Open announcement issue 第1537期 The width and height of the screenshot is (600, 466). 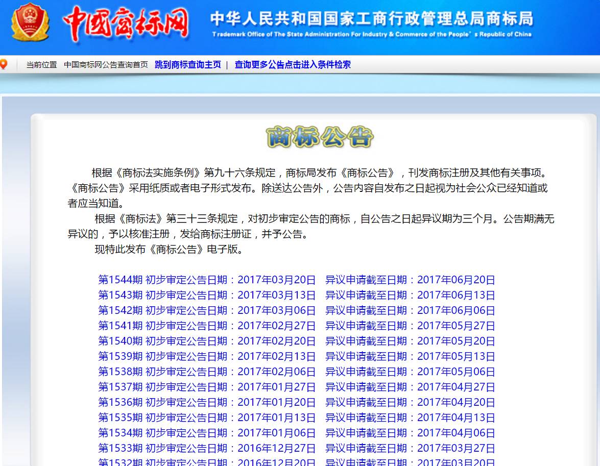click(x=296, y=387)
